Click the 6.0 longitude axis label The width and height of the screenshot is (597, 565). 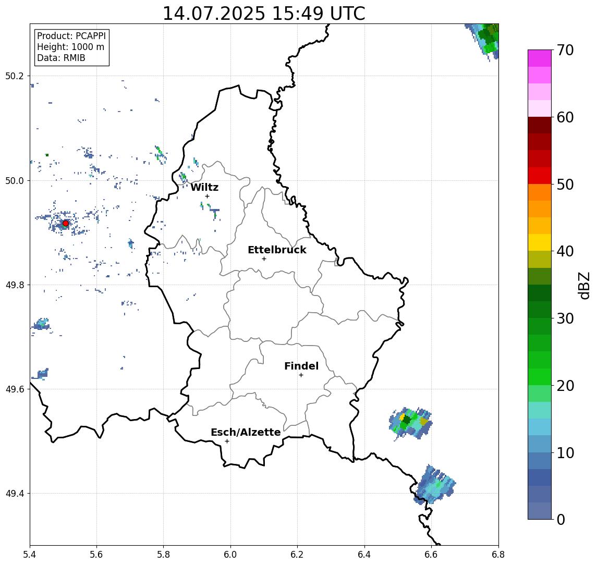[231, 555]
